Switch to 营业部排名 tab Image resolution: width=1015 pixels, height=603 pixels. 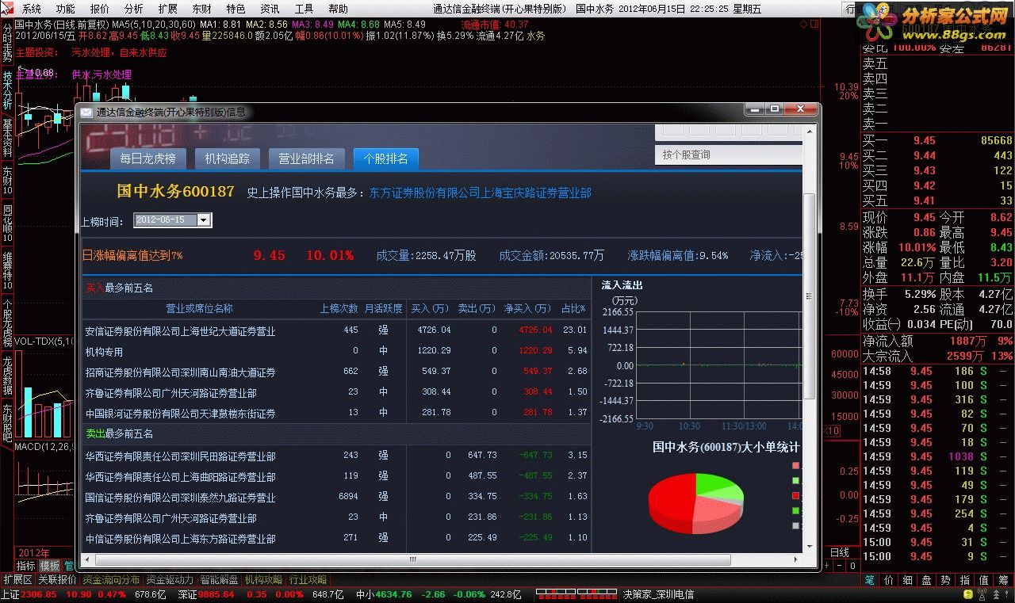tap(307, 158)
